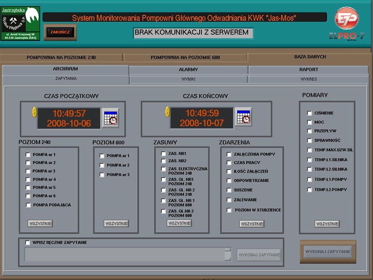Click the ELPRO-7 company logo
Screen dimensions: 373x280
(x=346, y=24)
